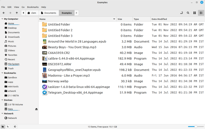Open the View menu
The width and height of the screenshot is (205, 129).
click(16, 7)
